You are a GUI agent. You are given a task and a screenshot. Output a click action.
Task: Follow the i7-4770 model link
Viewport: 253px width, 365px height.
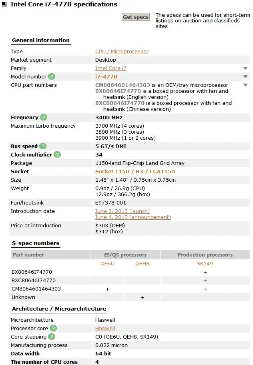pyautogui.click(x=106, y=76)
